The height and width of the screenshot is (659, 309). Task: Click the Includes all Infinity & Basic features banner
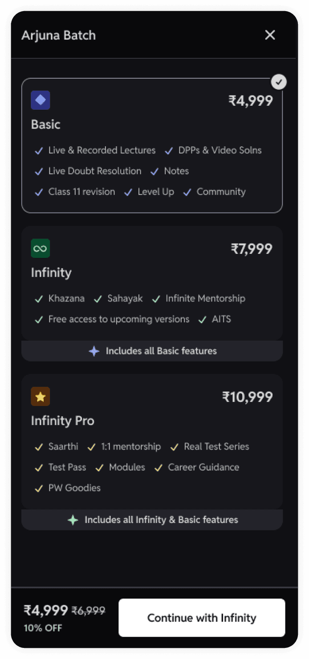152,520
